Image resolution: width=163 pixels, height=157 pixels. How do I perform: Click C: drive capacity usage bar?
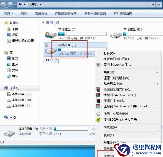tap(82, 34)
